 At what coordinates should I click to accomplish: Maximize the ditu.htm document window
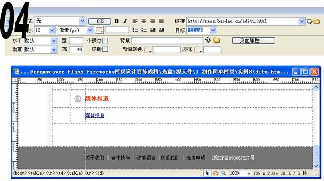pos(305,72)
